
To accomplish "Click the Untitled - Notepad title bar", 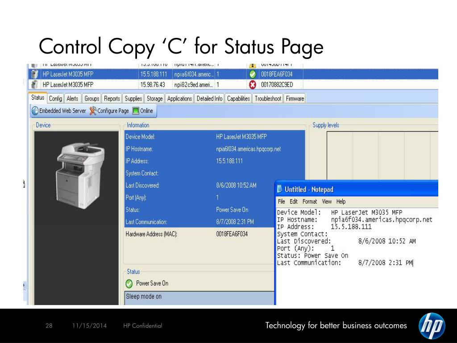I will click(357, 189).
